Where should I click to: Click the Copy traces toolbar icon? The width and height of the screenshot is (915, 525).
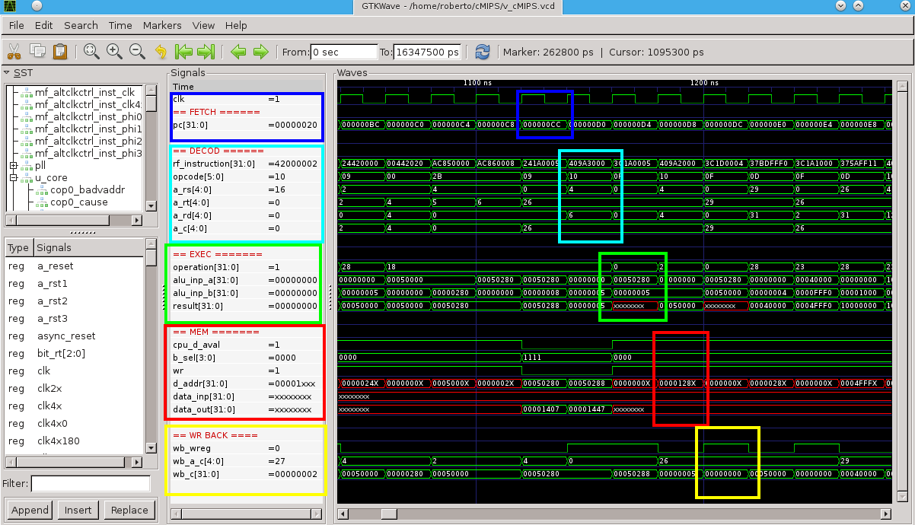tap(37, 52)
